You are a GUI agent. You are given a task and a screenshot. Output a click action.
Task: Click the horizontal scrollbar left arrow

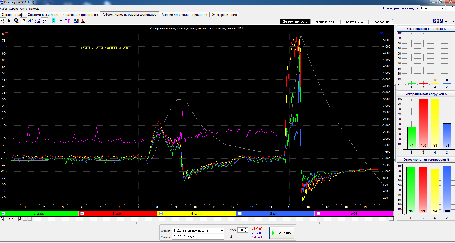click(x=25, y=219)
